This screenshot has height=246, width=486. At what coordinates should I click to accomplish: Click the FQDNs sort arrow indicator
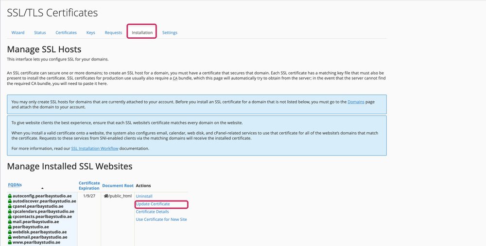tap(42, 188)
